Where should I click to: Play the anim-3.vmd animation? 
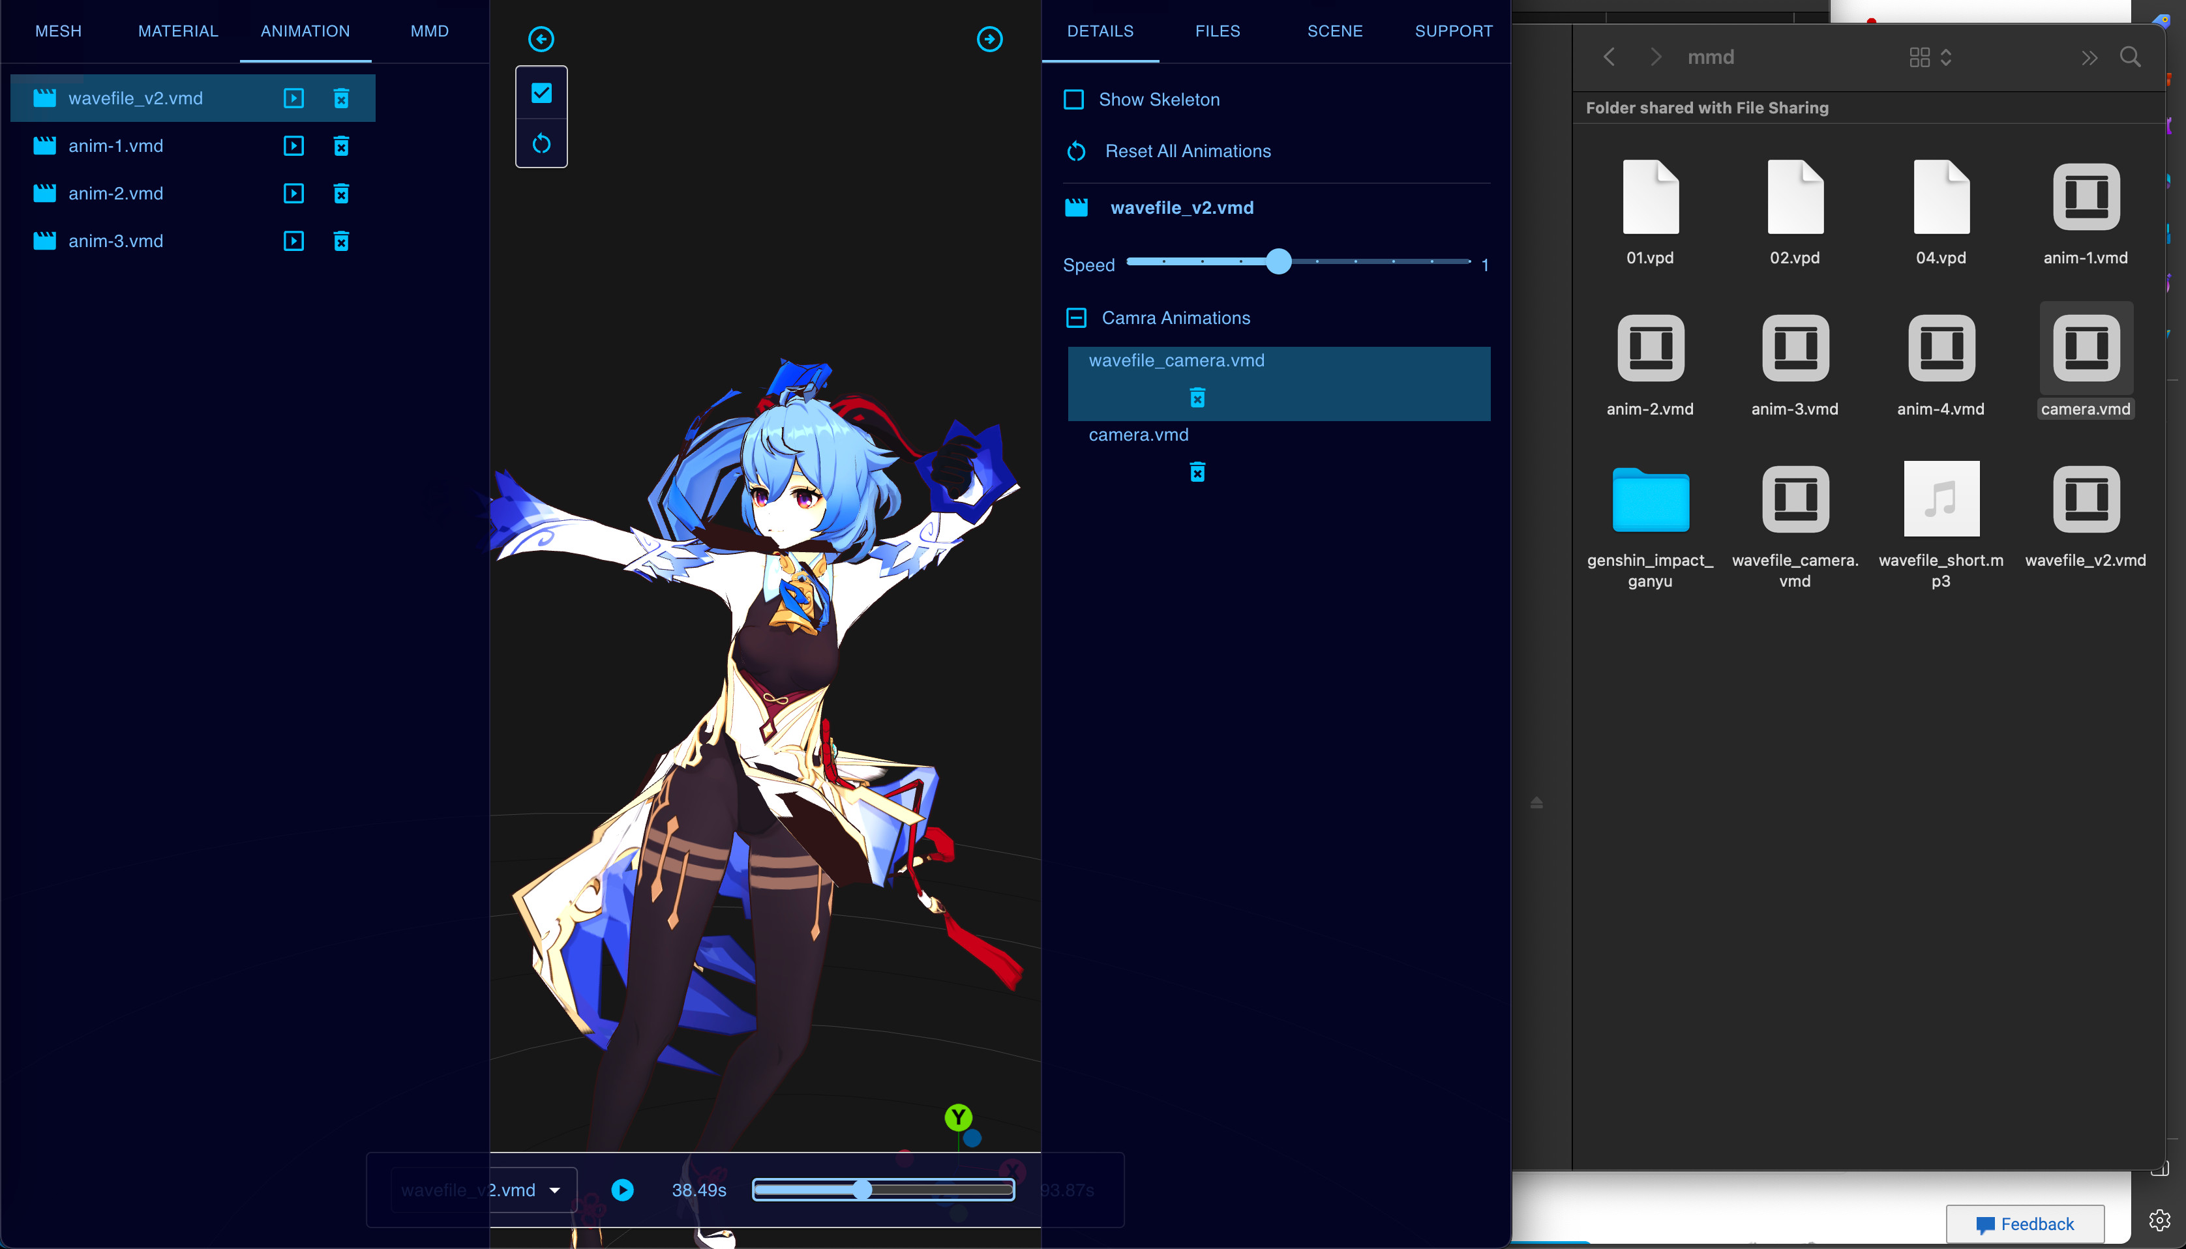293,241
